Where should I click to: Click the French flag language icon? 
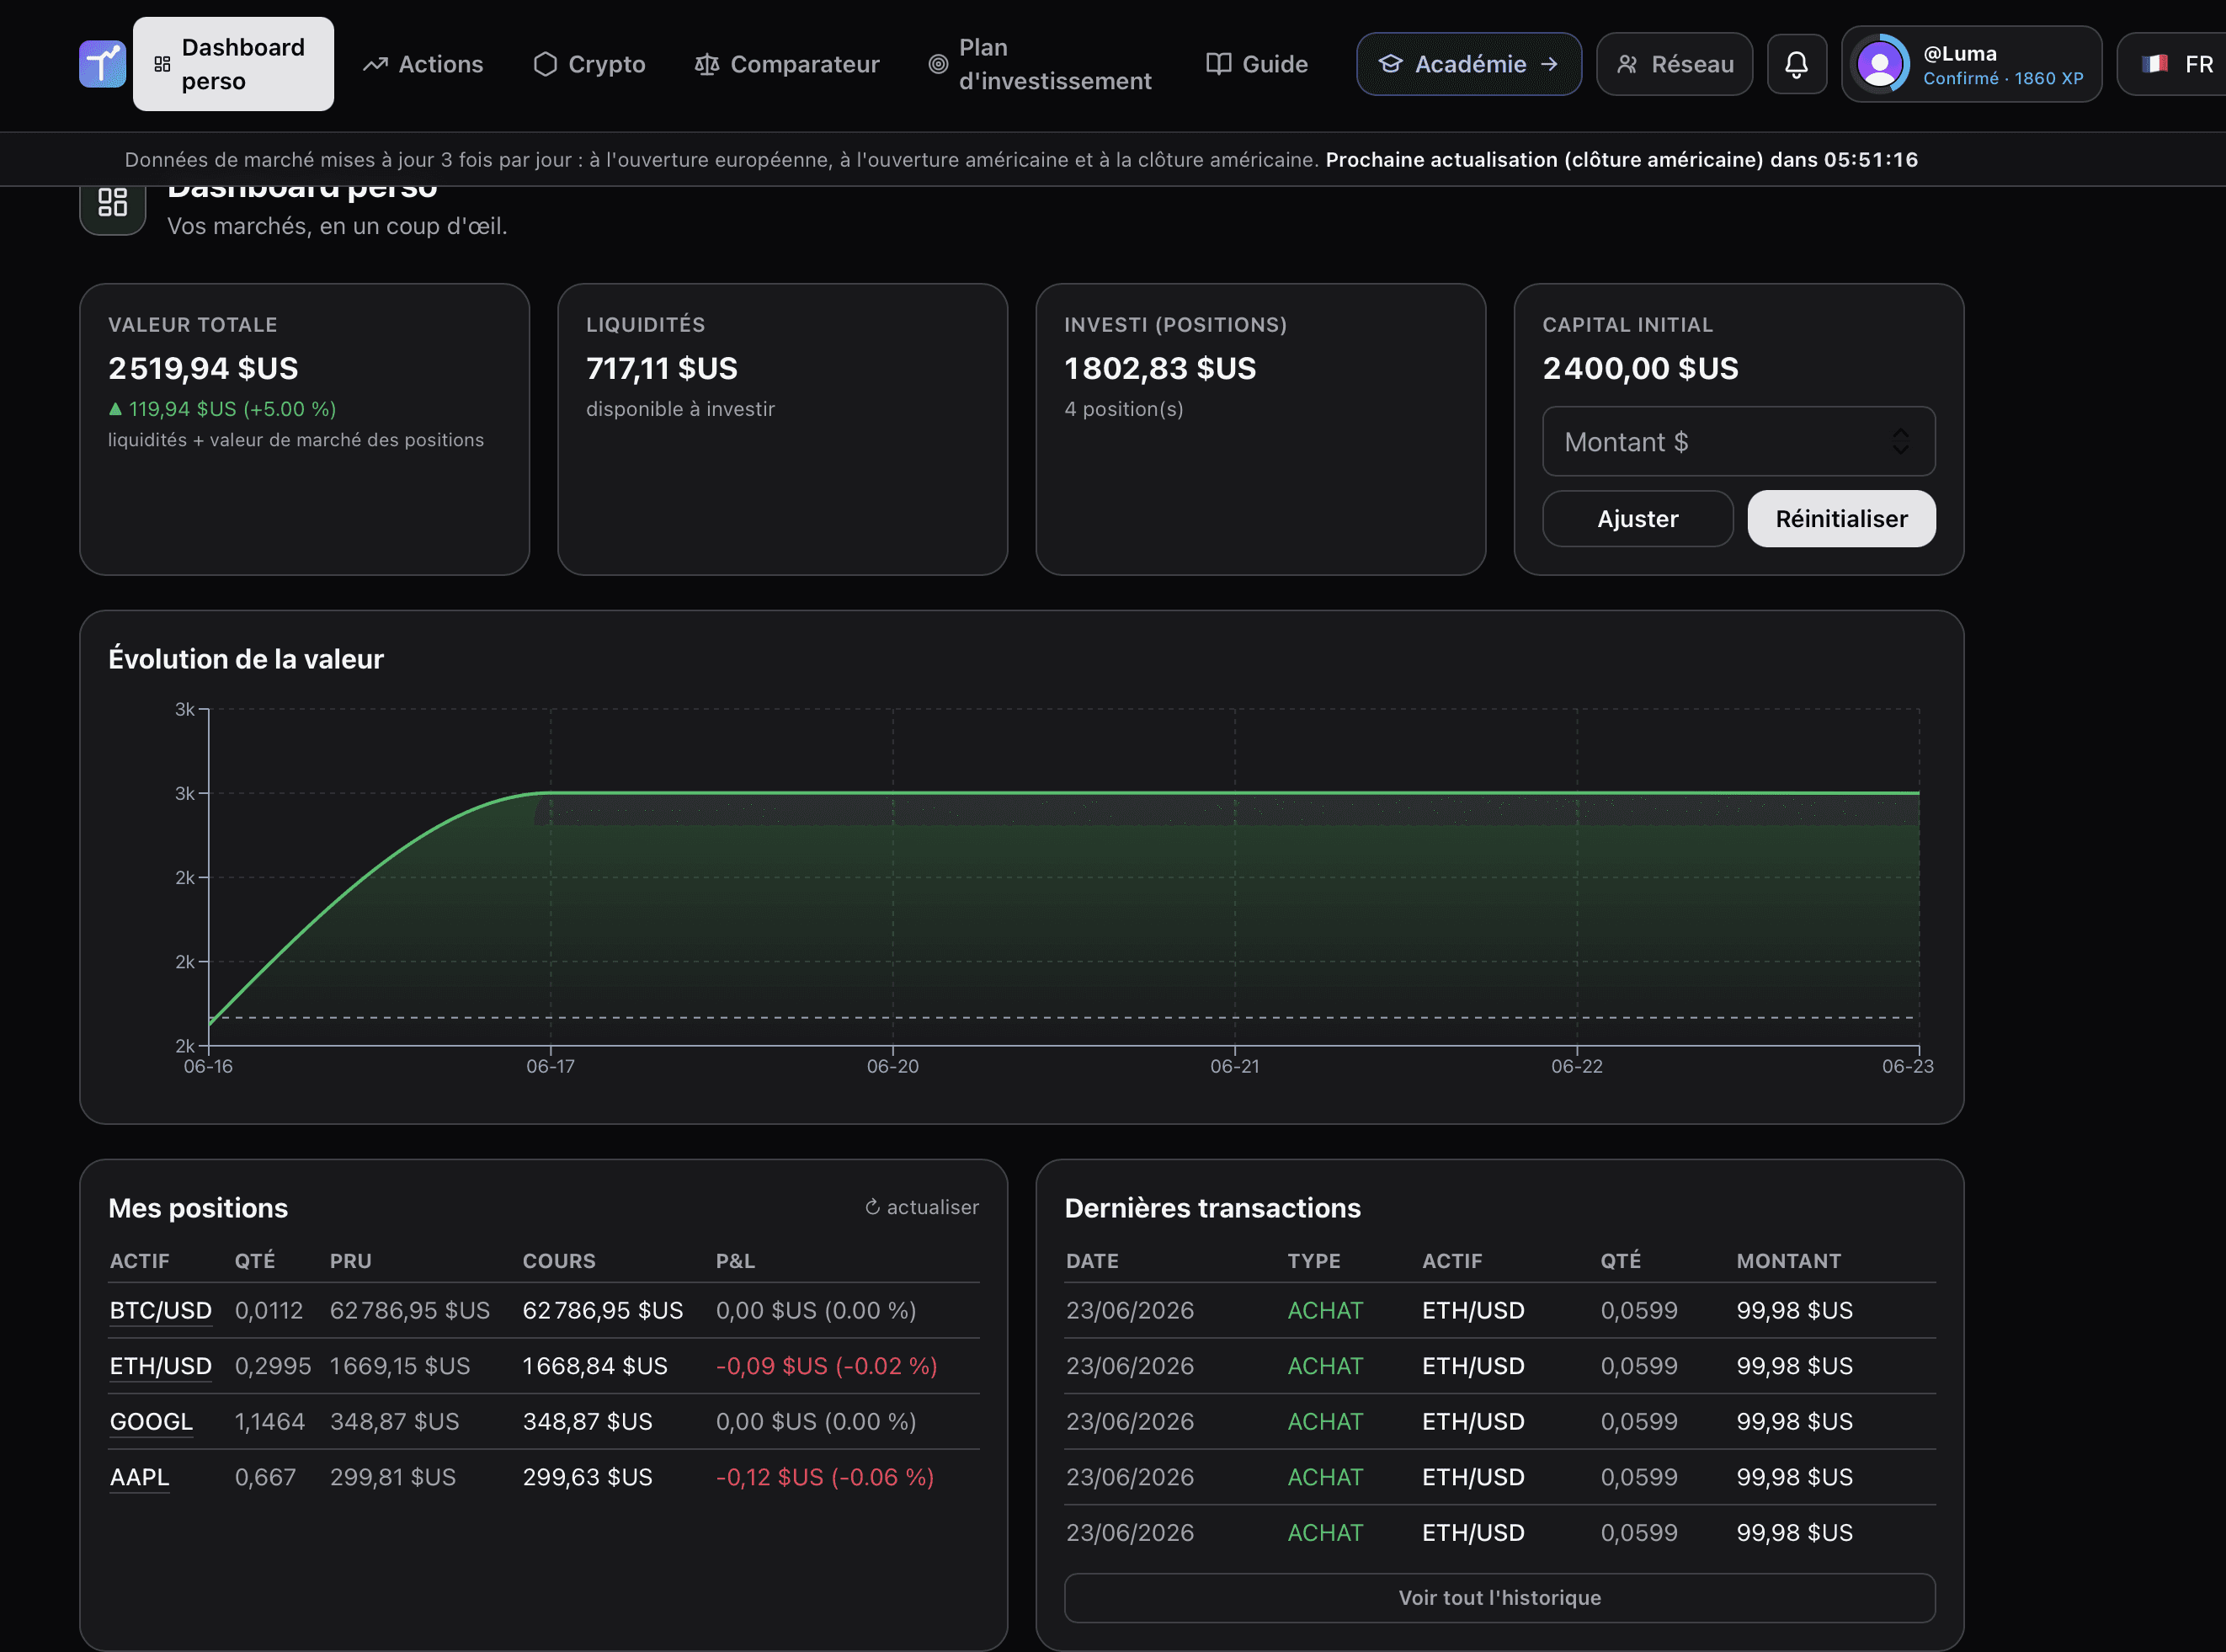[2155, 64]
